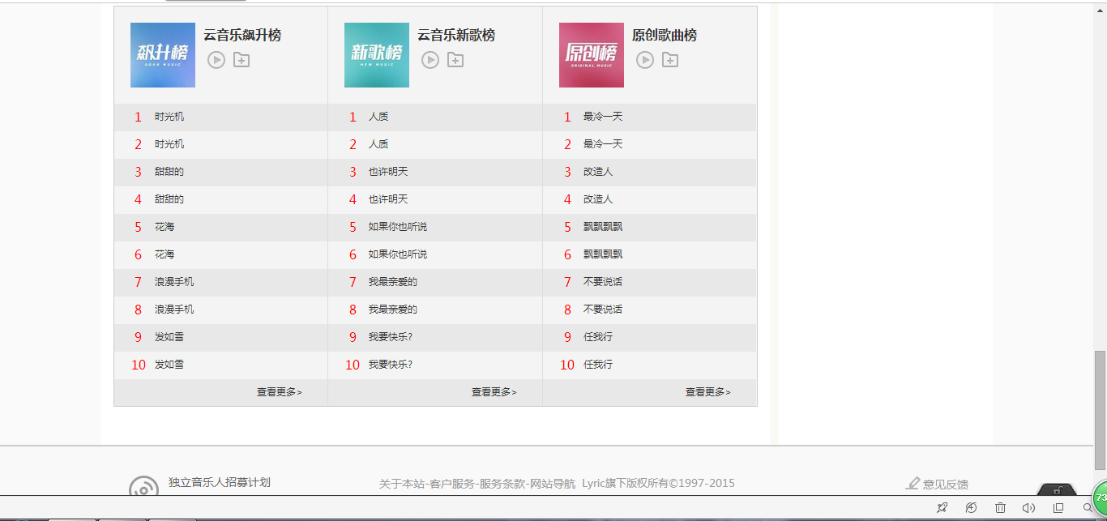Add 原创歌曲榜 to your collection
Viewport: 1107px width, 521px height.
670,60
